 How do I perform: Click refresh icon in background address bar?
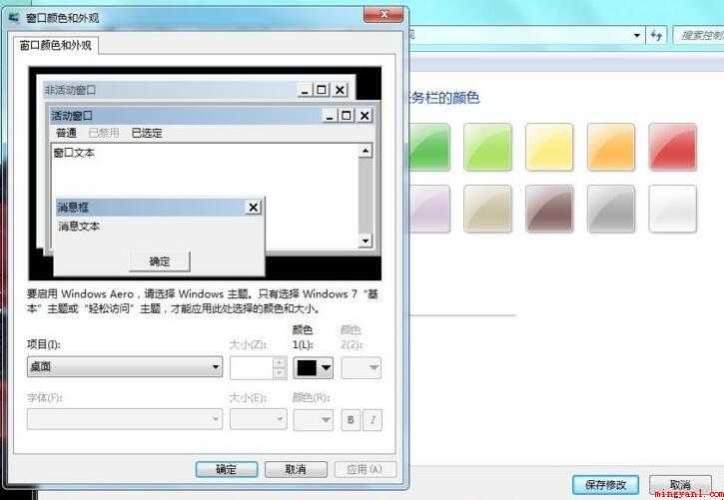pyautogui.click(x=656, y=36)
